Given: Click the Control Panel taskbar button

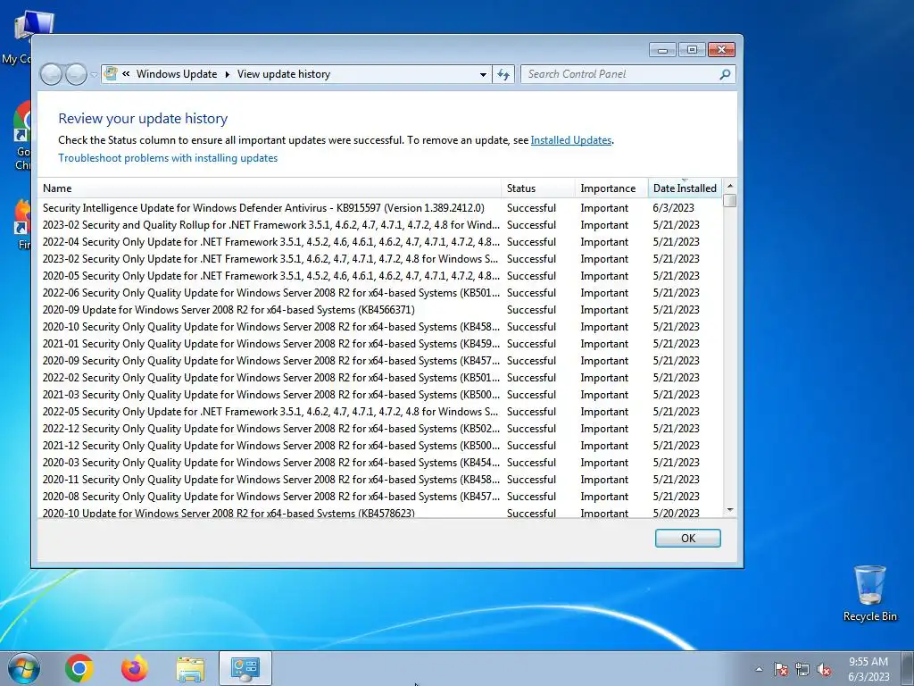Looking at the screenshot, I should (245, 668).
